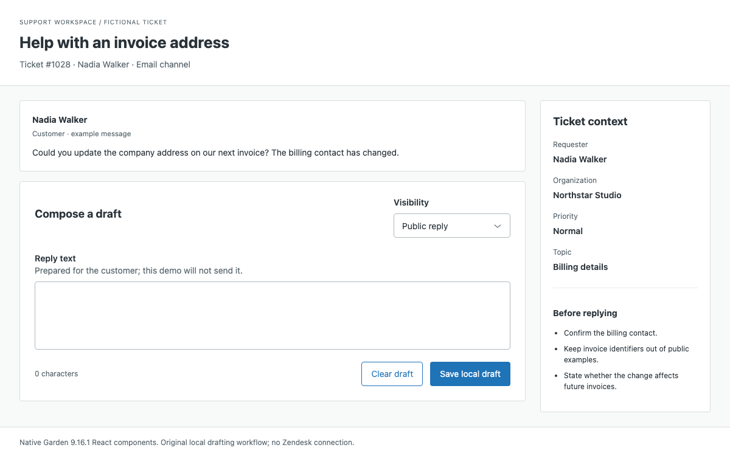Click the Clear draft button

point(392,374)
